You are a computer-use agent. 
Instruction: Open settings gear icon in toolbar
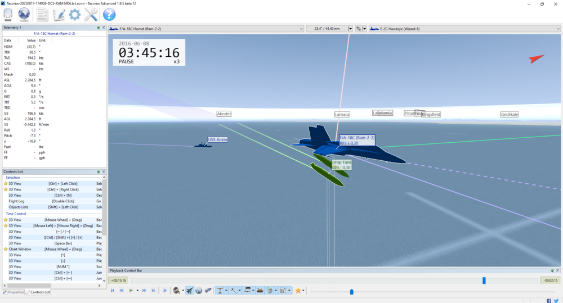(75, 15)
